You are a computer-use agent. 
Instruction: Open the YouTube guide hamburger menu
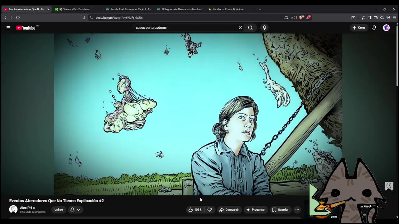coord(8,28)
